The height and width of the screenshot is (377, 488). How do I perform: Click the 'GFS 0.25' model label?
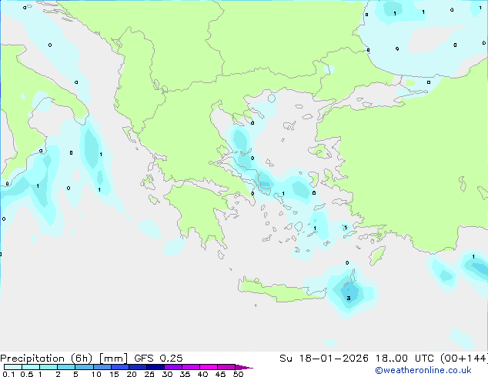[x=159, y=359]
